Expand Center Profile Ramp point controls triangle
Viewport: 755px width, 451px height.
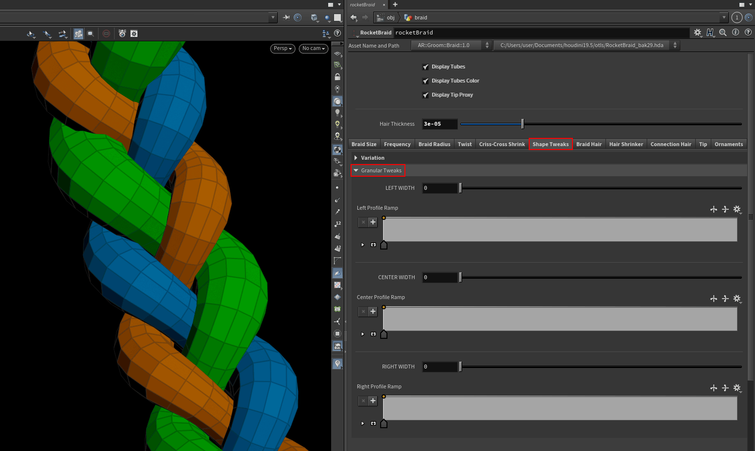pyautogui.click(x=362, y=334)
